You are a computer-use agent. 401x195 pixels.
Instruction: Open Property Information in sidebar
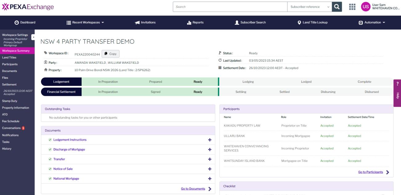point(16,108)
